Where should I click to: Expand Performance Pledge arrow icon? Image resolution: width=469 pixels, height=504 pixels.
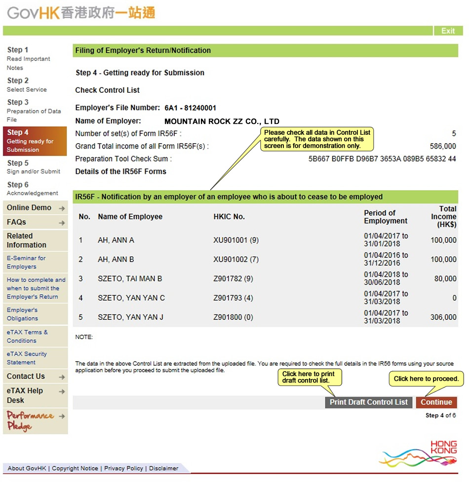pos(62,416)
